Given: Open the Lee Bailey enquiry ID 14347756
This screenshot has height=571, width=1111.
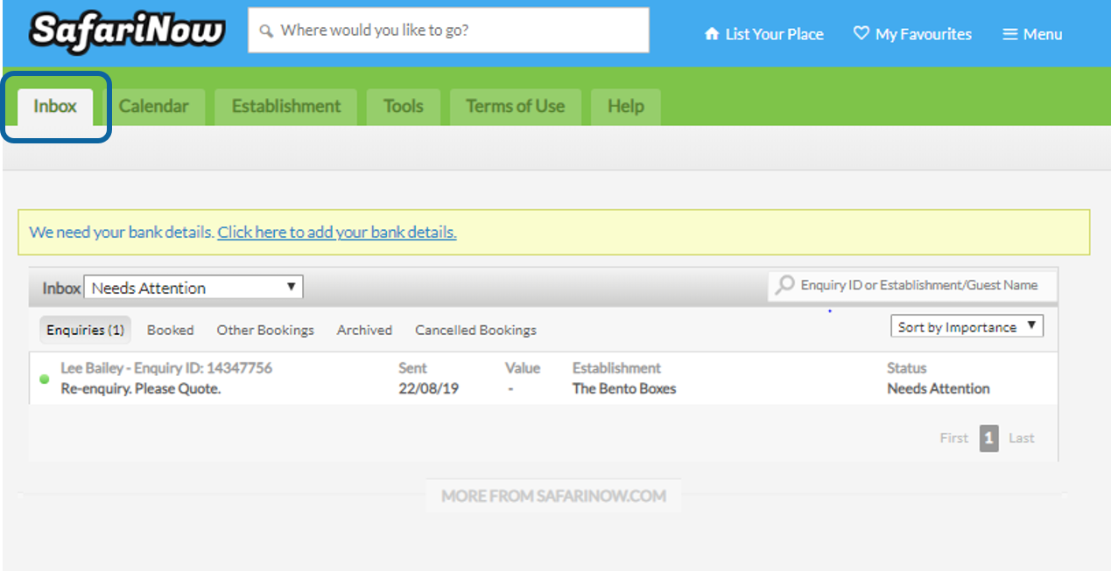Looking at the screenshot, I should 166,368.
